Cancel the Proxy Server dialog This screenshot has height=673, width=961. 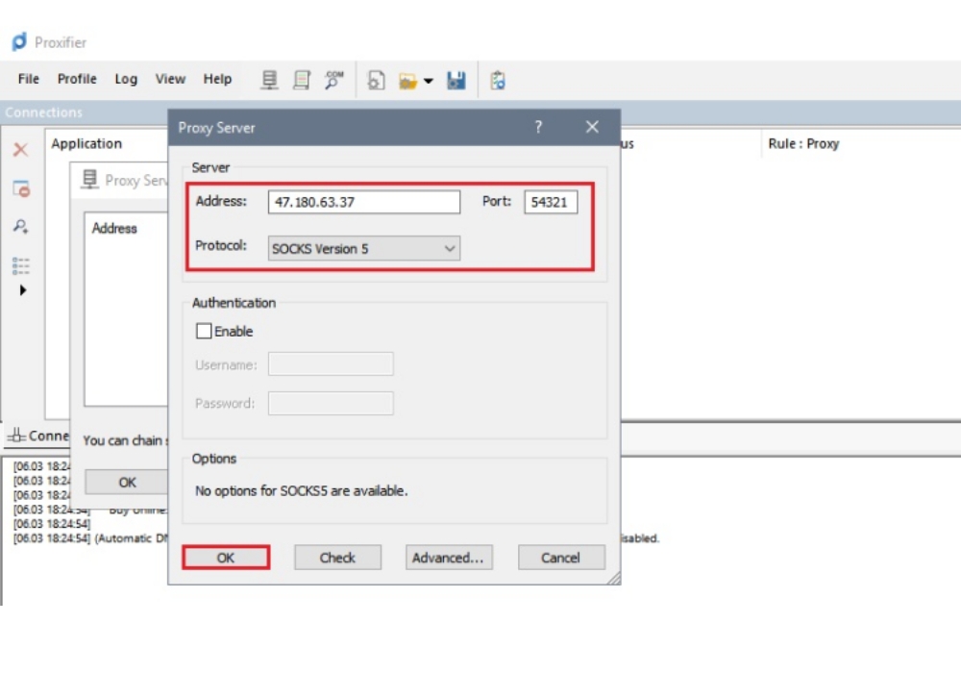[x=561, y=558]
